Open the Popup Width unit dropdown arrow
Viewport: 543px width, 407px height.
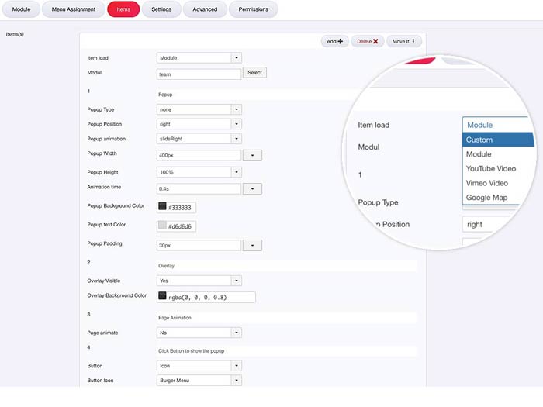pos(252,155)
